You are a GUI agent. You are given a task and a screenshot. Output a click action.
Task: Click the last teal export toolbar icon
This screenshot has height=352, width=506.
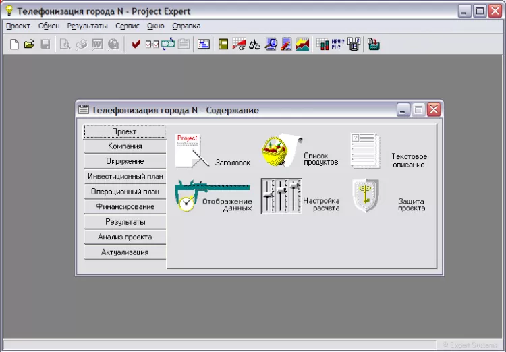(x=373, y=45)
